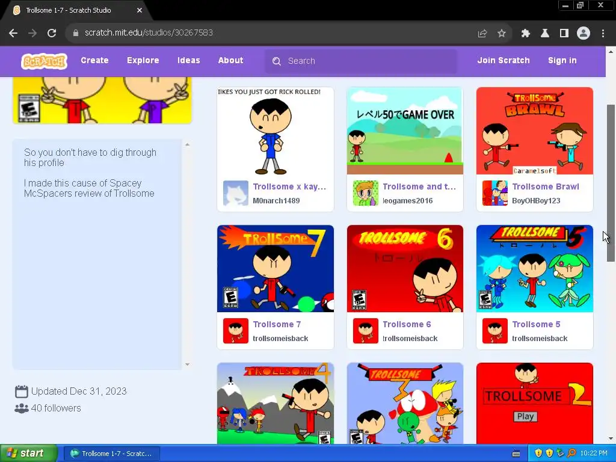Image resolution: width=616 pixels, height=462 pixels.
Task: Visit trollsomeisback link under Trollsome 7
Action: [280, 339]
